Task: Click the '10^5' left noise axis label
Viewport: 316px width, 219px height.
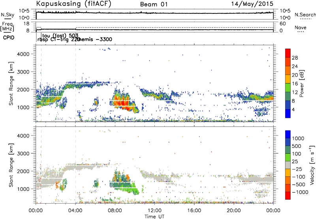Action: point(24,11)
